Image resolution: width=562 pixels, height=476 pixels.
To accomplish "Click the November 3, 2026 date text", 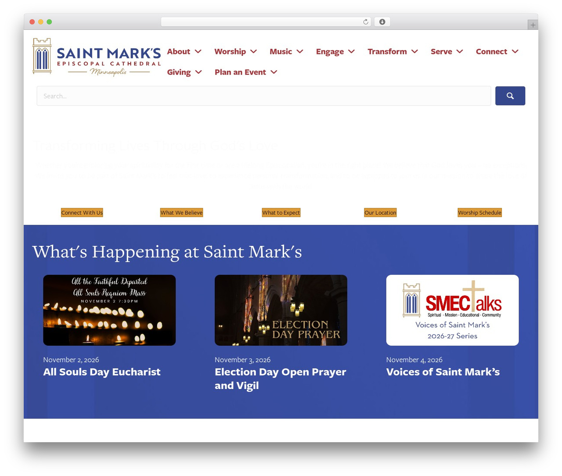I will point(242,360).
